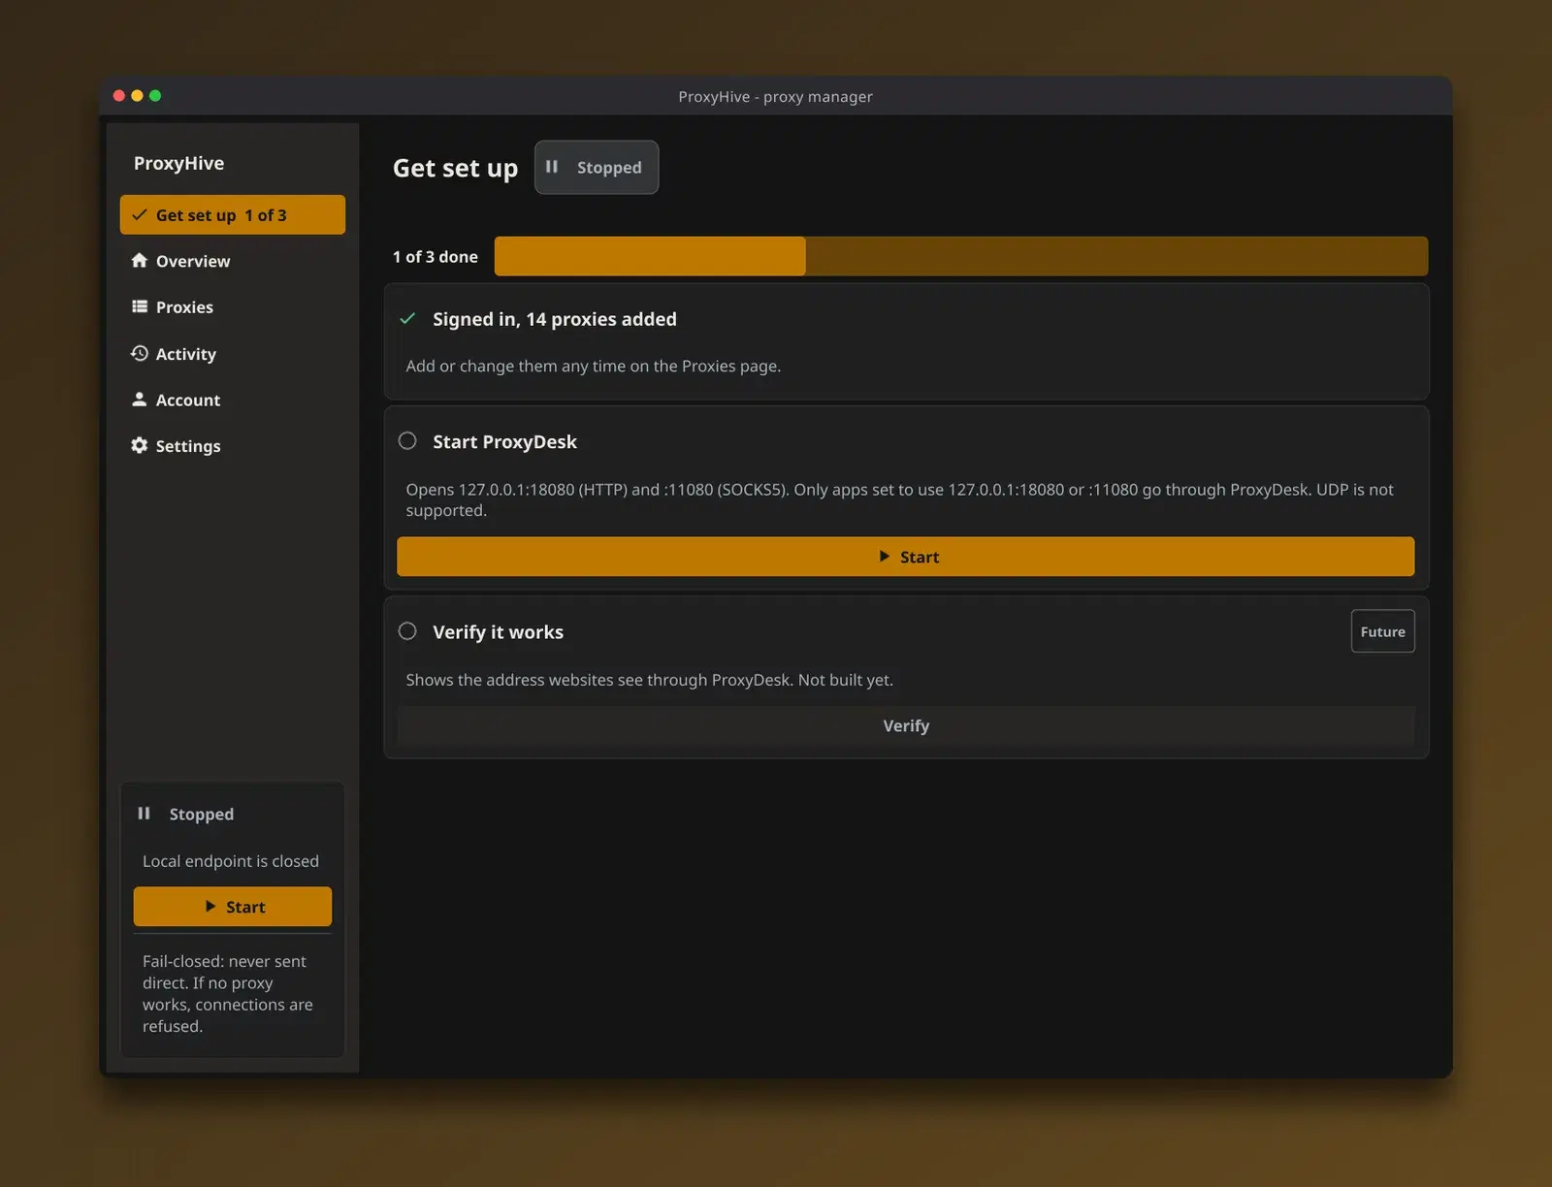This screenshot has height=1187, width=1552.
Task: Click the 'Fail-closed: never sent direct' note
Action: [228, 994]
